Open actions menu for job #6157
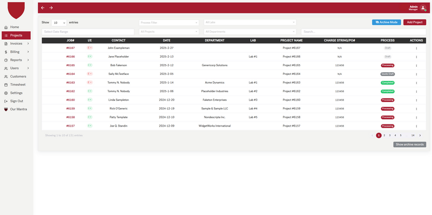This screenshot has width=432, height=215. pos(416,126)
